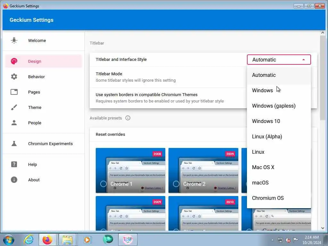The image size is (328, 246).
Task: Click the muted volume tray icon
Action: pyautogui.click(x=288, y=240)
